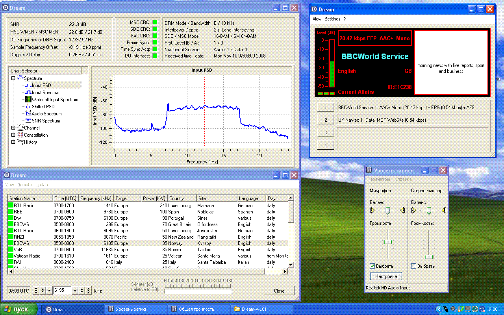Open the пуск Start button

[19, 309]
